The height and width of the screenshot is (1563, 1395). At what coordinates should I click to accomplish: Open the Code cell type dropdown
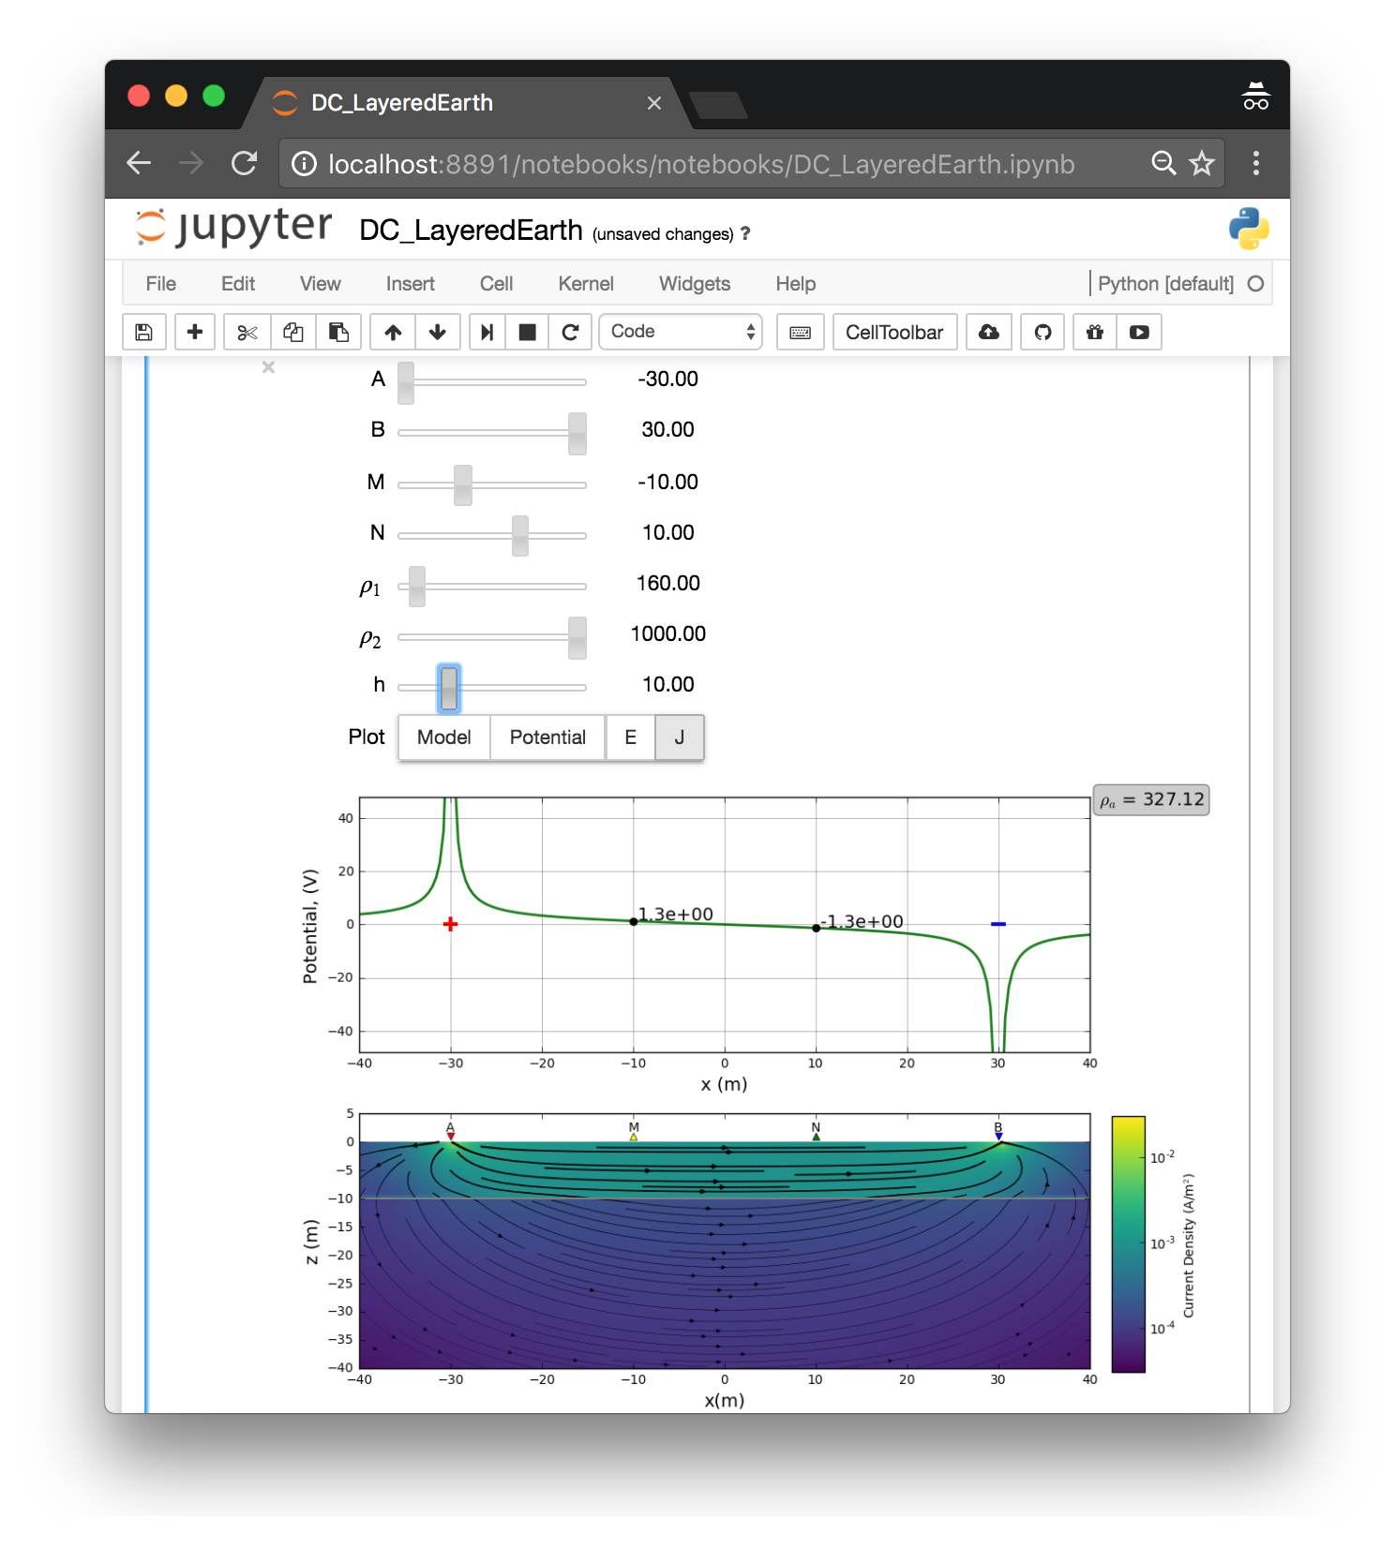(x=681, y=332)
